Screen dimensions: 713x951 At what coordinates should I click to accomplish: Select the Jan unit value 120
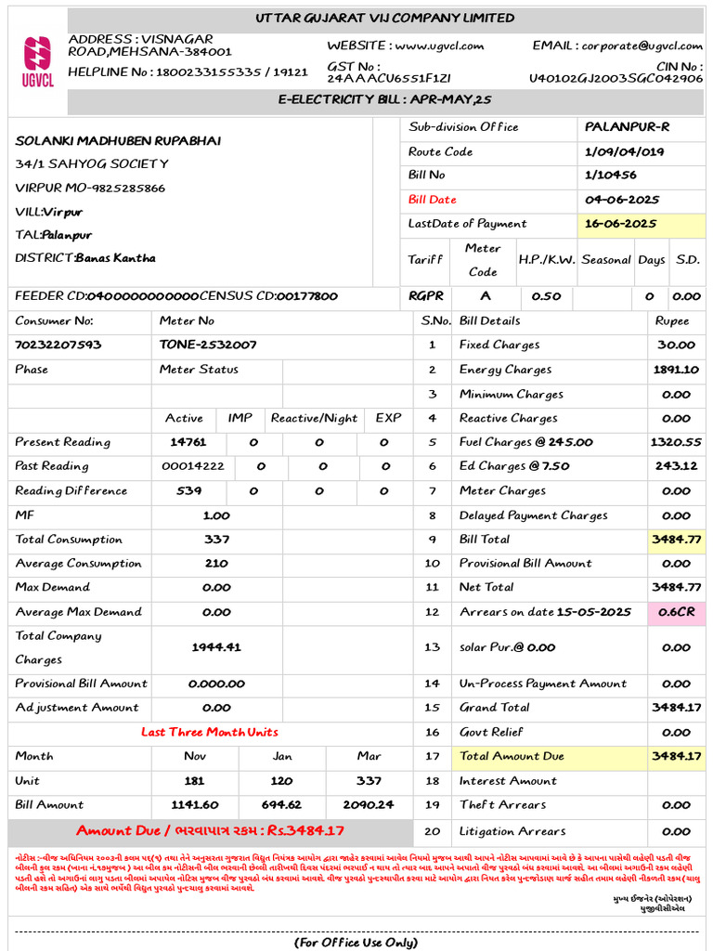pos(282,781)
